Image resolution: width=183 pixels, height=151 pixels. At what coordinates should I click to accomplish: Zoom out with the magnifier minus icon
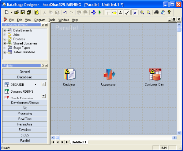click(x=149, y=12)
